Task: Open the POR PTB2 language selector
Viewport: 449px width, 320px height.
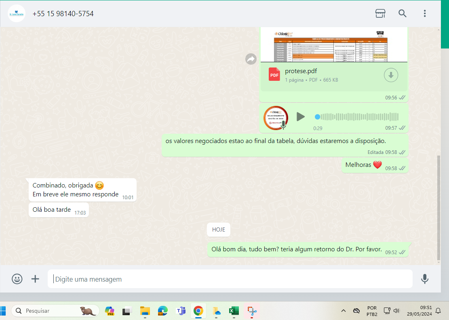Action: pyautogui.click(x=372, y=311)
